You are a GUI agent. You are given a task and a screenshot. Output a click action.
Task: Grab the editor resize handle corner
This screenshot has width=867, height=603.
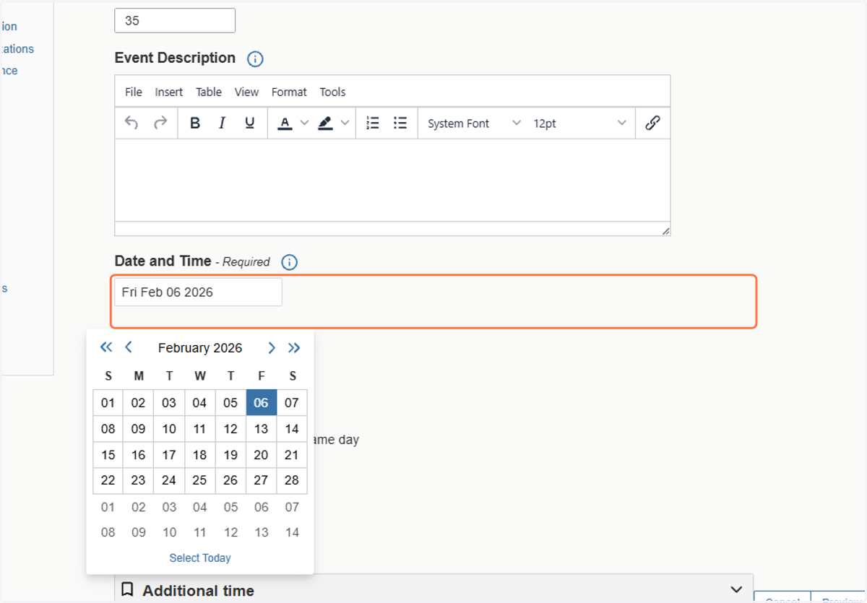(x=665, y=231)
